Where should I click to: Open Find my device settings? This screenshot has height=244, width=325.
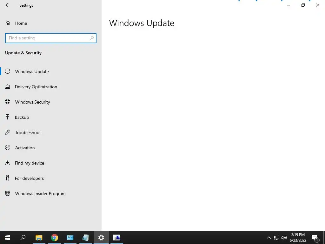click(51, 163)
